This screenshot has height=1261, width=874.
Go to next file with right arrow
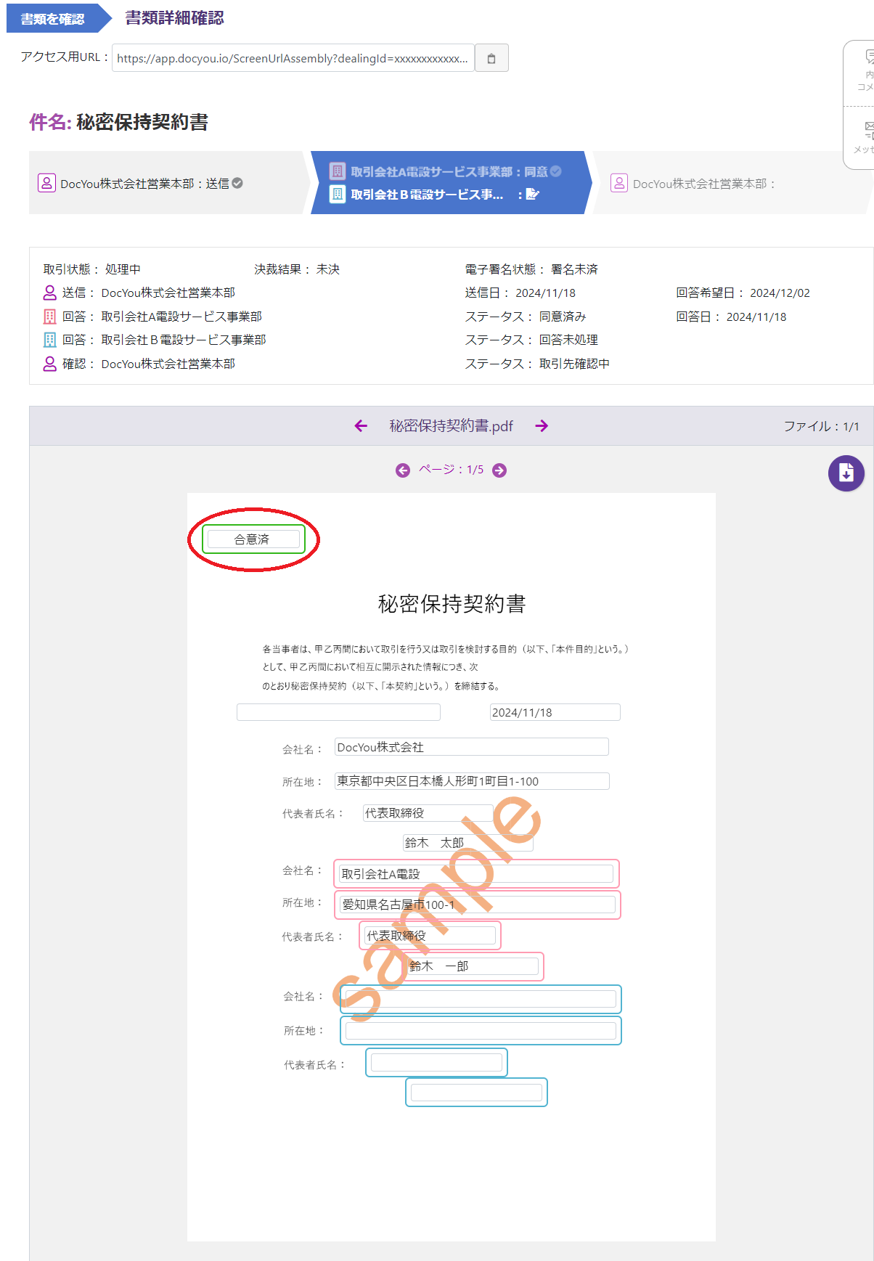pos(542,426)
